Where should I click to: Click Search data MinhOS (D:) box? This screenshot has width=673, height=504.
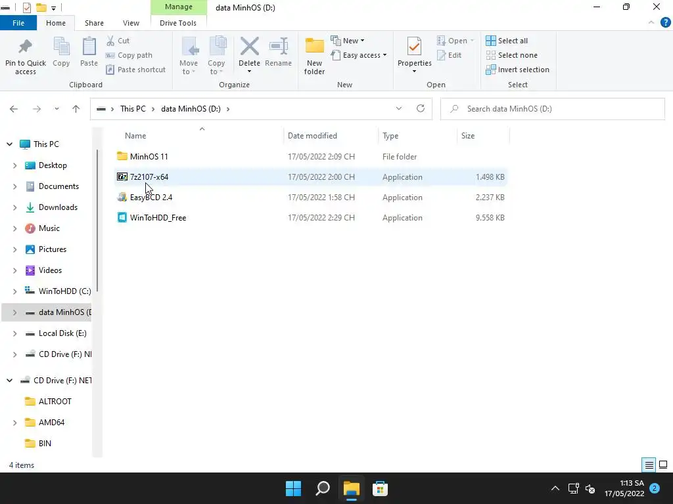[x=552, y=109]
